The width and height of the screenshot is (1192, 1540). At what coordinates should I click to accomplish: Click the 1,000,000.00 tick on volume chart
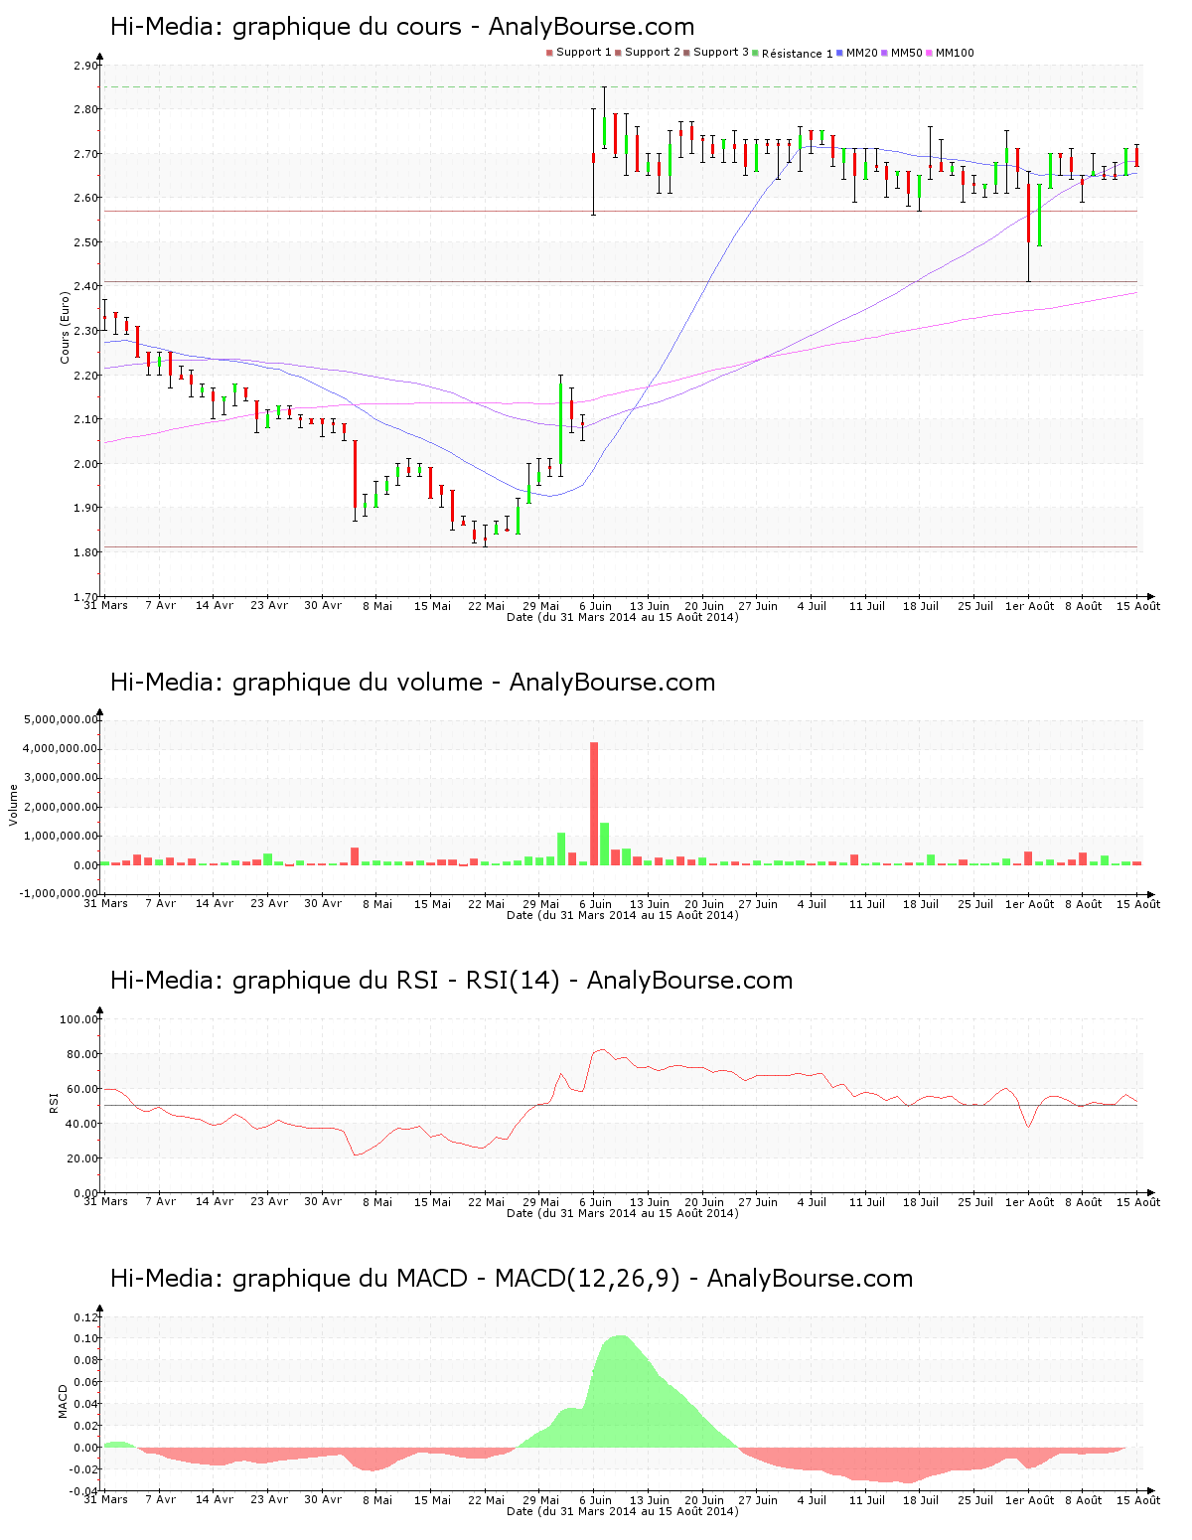61,837
